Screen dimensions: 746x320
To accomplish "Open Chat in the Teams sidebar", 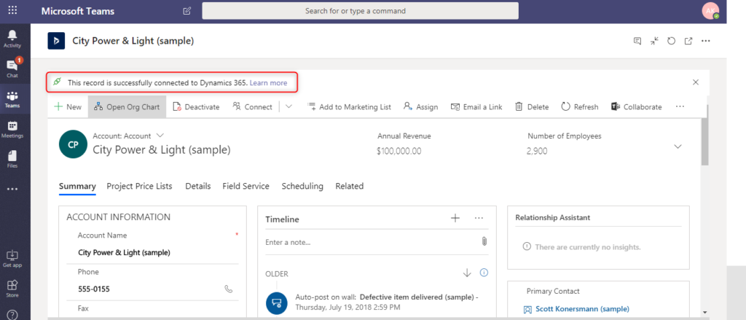I will [12, 69].
